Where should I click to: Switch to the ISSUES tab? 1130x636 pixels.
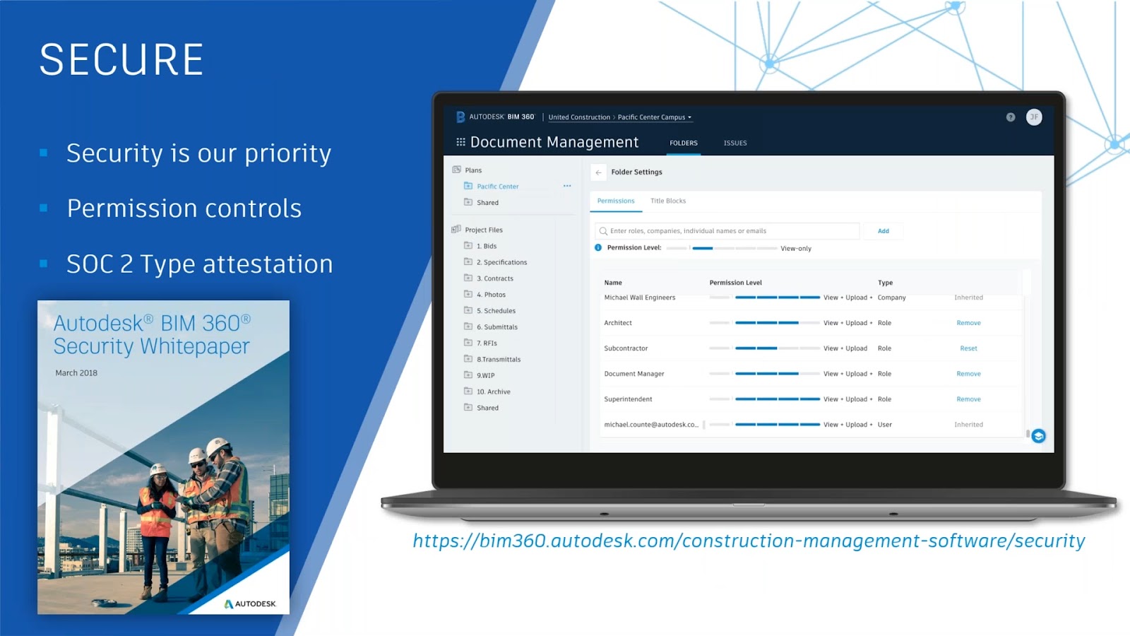coord(735,143)
